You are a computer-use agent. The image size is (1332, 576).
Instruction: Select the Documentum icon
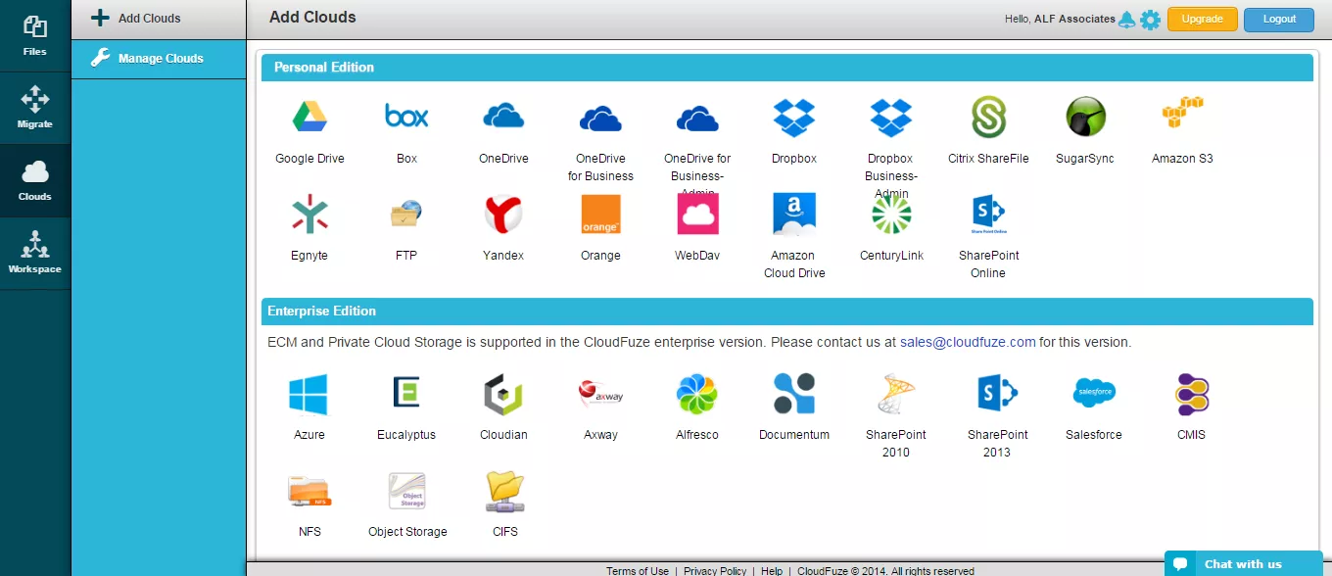tap(794, 394)
